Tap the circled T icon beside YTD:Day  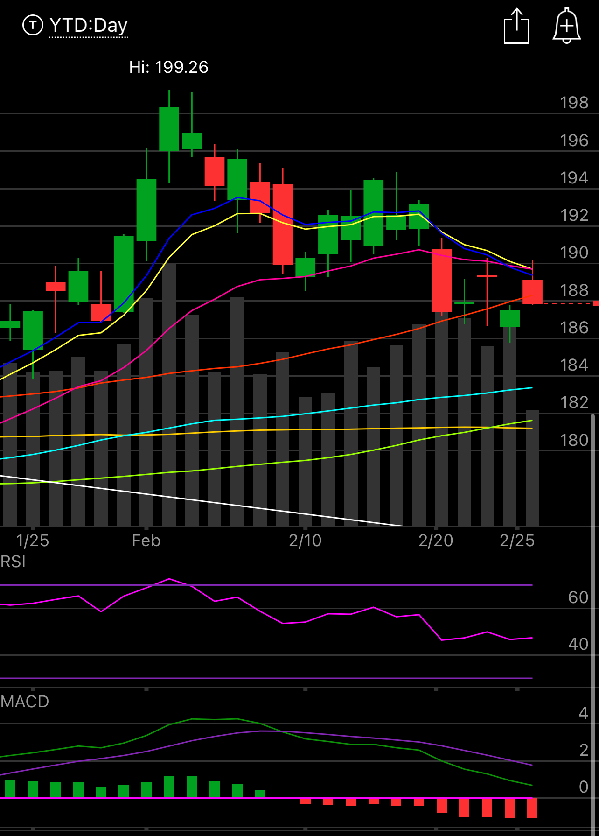point(33,25)
